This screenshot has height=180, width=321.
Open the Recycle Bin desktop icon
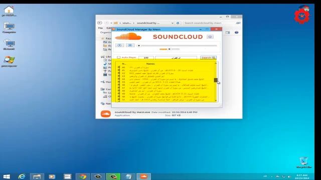pyautogui.click(x=304, y=162)
